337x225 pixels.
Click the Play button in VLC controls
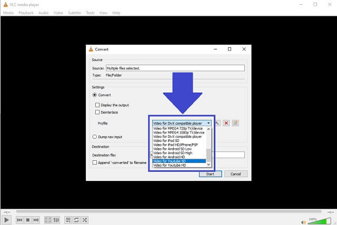(6, 220)
